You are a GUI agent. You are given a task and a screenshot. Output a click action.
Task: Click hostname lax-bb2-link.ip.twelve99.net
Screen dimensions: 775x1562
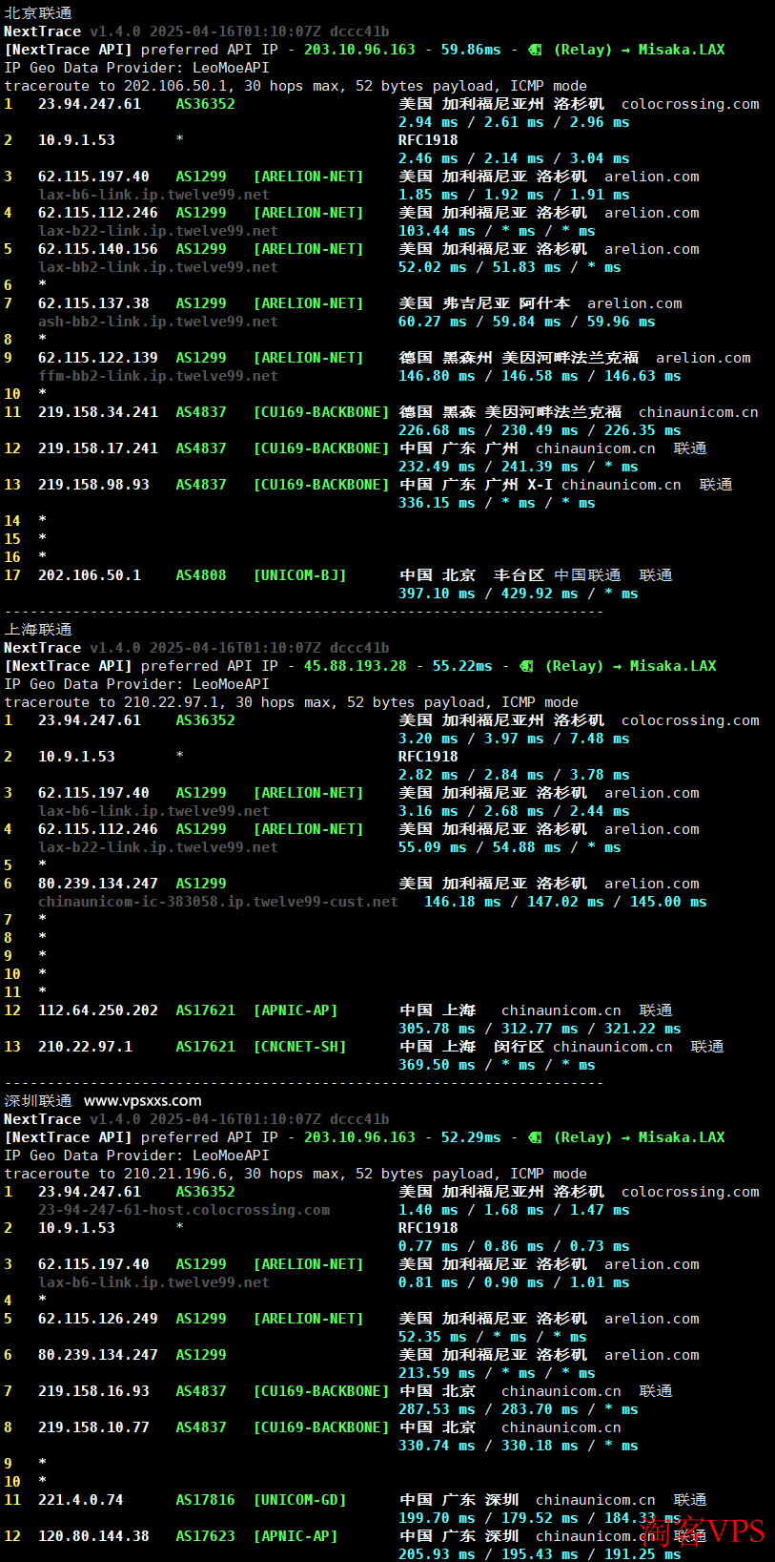click(x=158, y=267)
